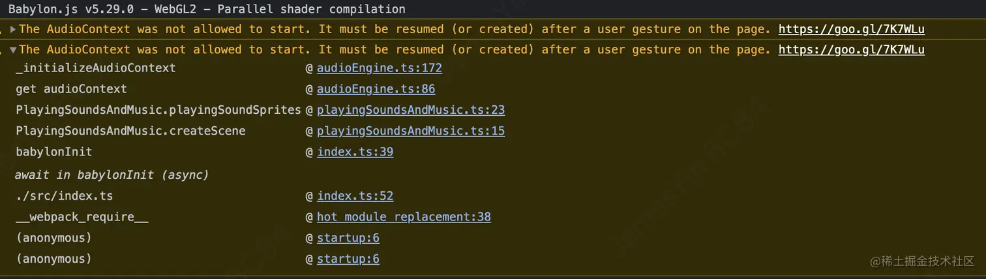986x279 pixels.
Task: Expand the first collapsed AudioContext warning
Action: (13, 29)
